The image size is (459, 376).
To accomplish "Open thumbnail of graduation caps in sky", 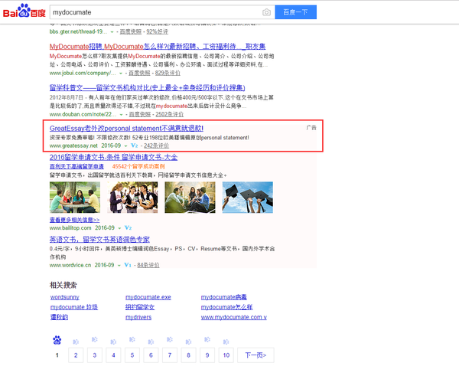I will coord(248,198).
